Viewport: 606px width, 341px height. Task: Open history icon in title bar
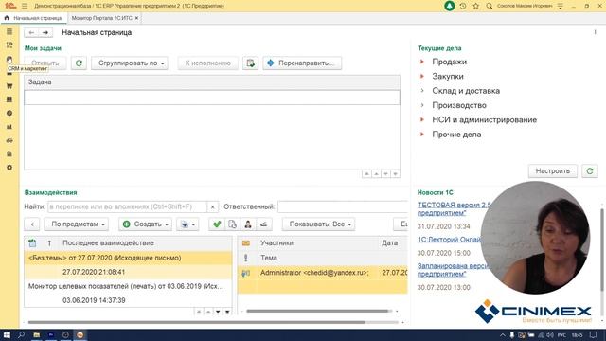(463, 6)
